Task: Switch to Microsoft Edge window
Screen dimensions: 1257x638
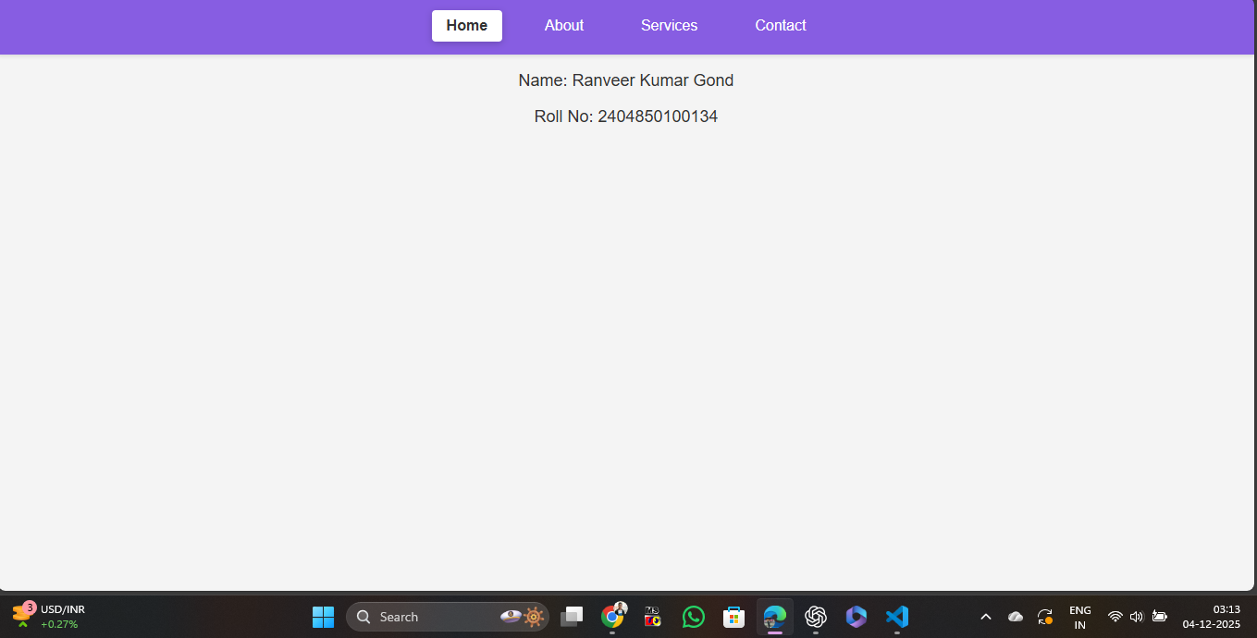Action: [774, 617]
